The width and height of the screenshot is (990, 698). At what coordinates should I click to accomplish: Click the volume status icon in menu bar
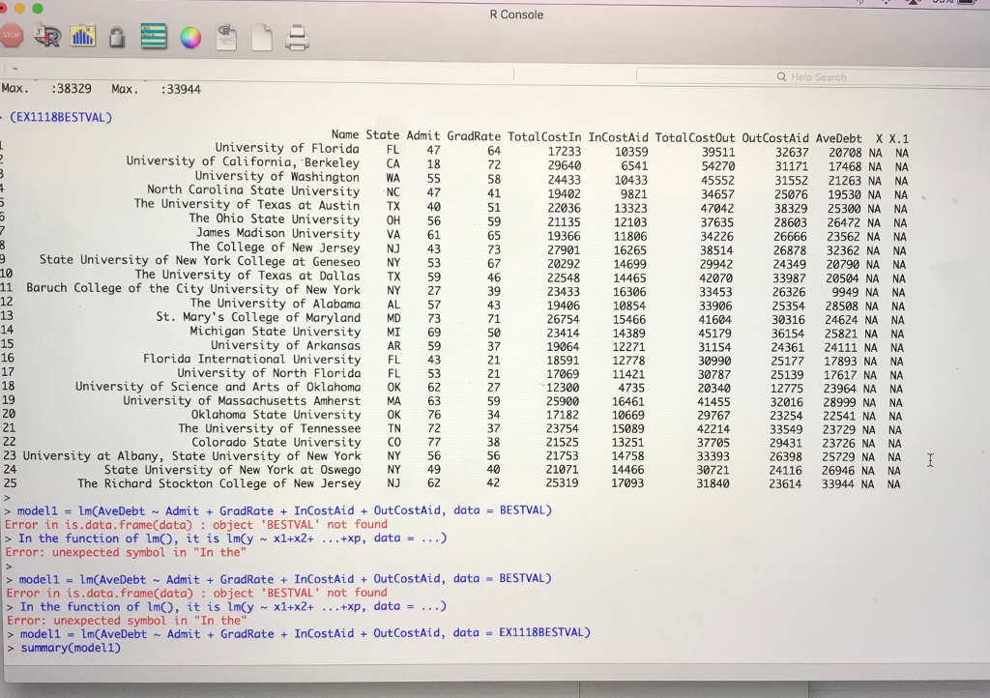(885, 4)
